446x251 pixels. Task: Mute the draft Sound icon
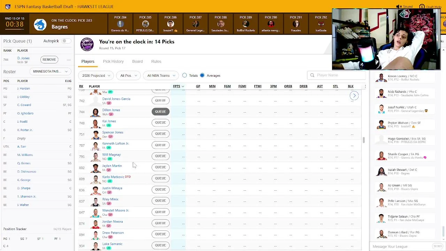(x=399, y=7)
